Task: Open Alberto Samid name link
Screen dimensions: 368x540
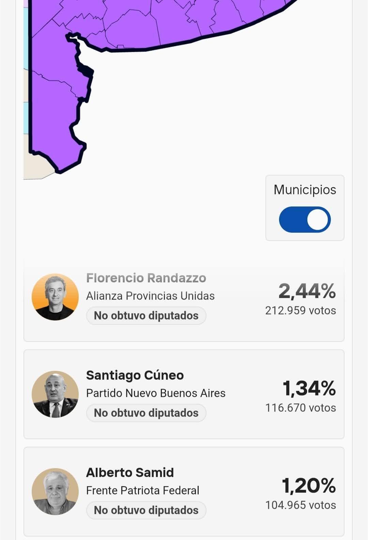Action: pyautogui.click(x=130, y=472)
